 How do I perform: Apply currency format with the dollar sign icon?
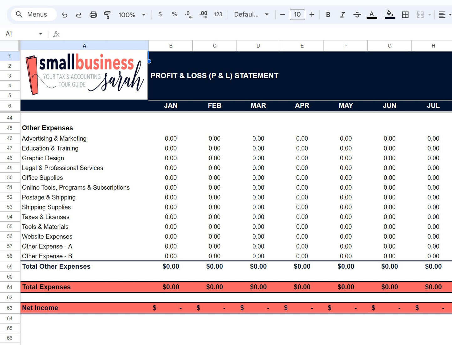coord(160,14)
